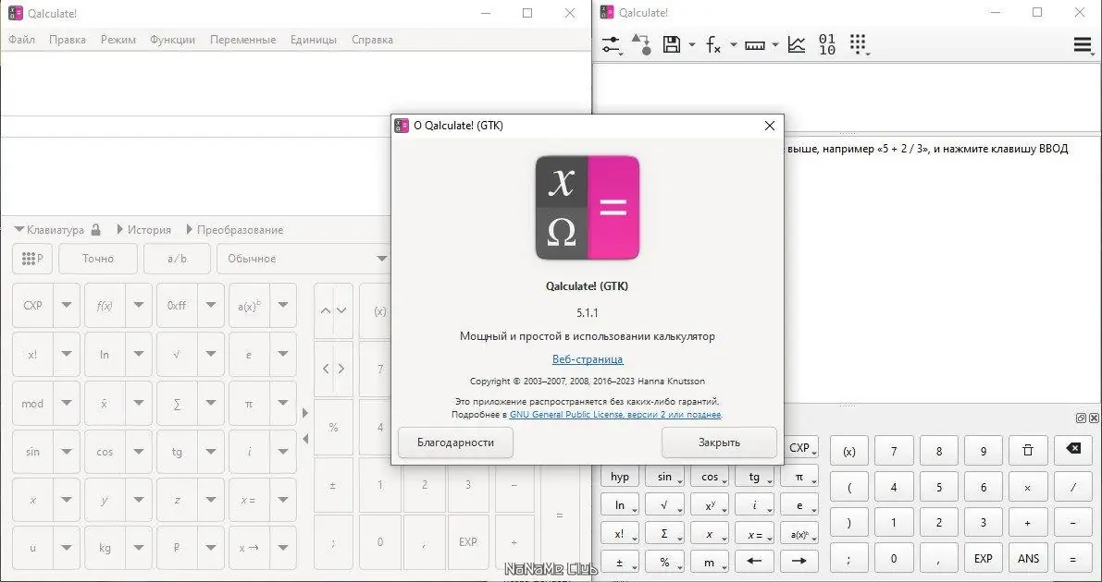Click the √ key in left window keypad
The height and width of the screenshot is (582, 1102).
[x=177, y=355]
